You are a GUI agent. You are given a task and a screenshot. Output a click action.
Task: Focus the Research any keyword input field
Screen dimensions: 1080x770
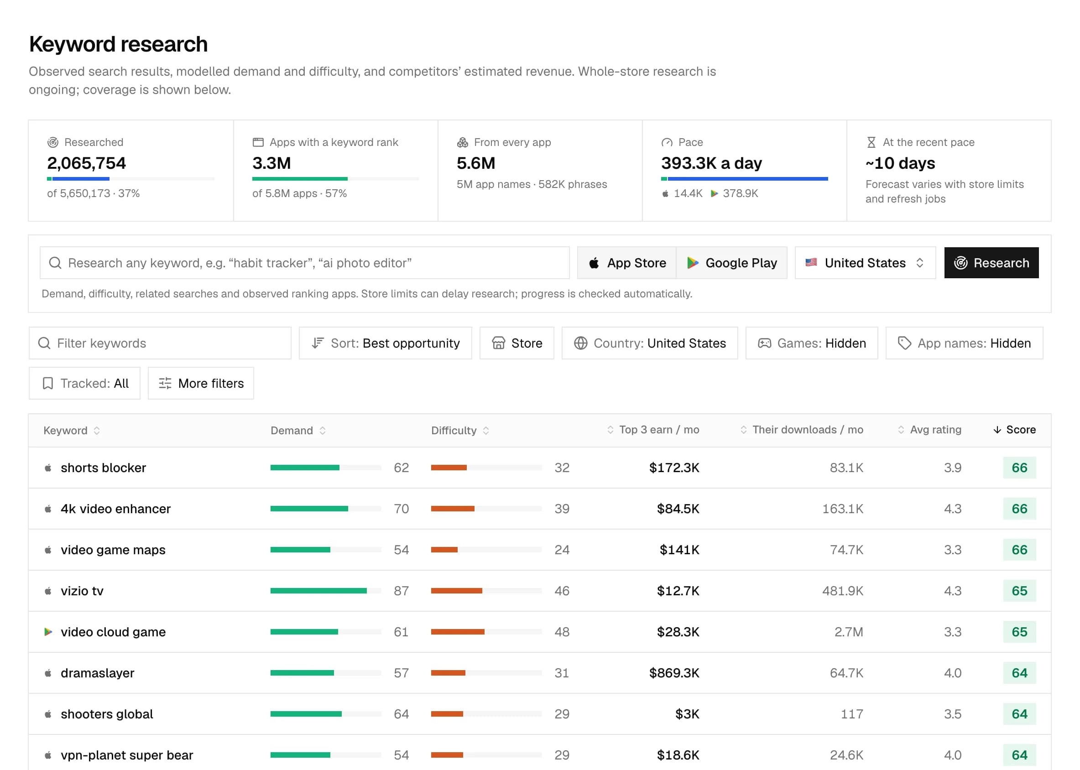point(304,263)
